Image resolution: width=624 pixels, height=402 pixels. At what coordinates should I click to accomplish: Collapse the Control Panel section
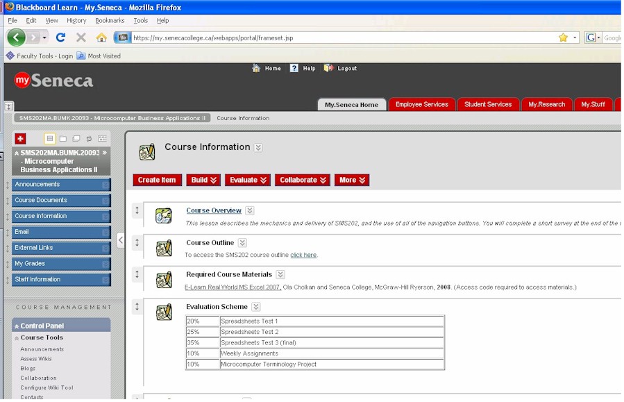pyautogui.click(x=17, y=326)
